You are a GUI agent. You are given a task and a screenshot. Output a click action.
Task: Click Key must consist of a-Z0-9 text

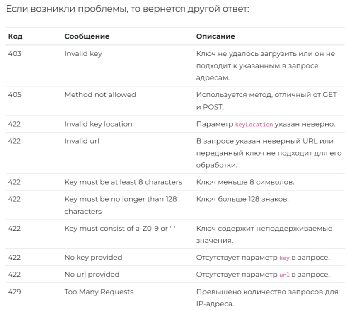(x=120, y=229)
